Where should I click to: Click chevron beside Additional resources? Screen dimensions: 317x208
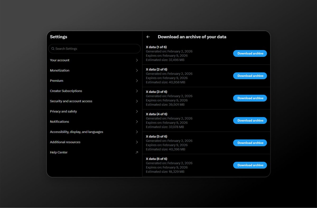click(x=137, y=142)
